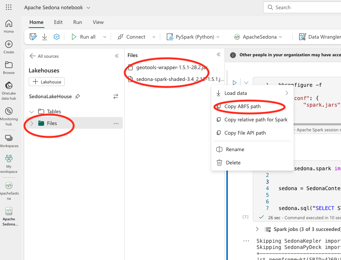Run the configure cell with the play button
The height and width of the screenshot is (260, 341).
coord(234,82)
